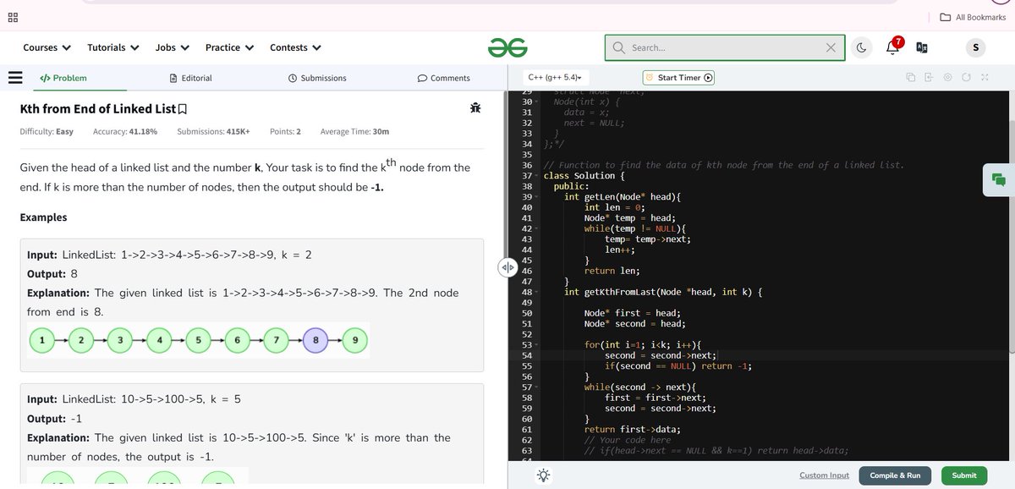Expand the Contests dropdown menu
Image resolution: width=1015 pixels, height=489 pixels.
(x=295, y=47)
